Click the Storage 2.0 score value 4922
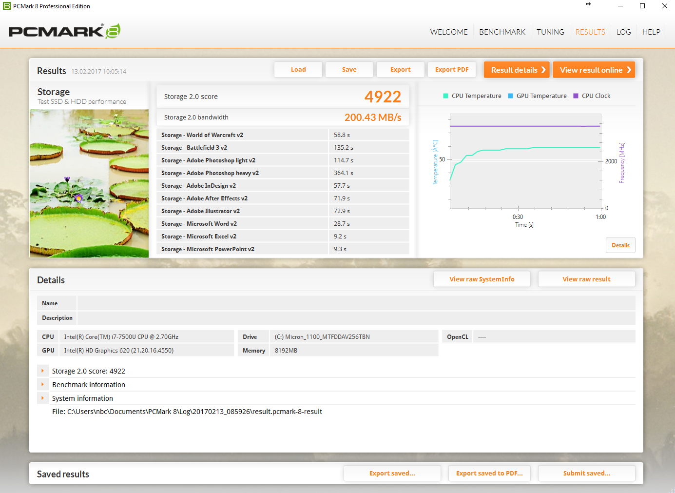675x493 pixels. click(383, 97)
